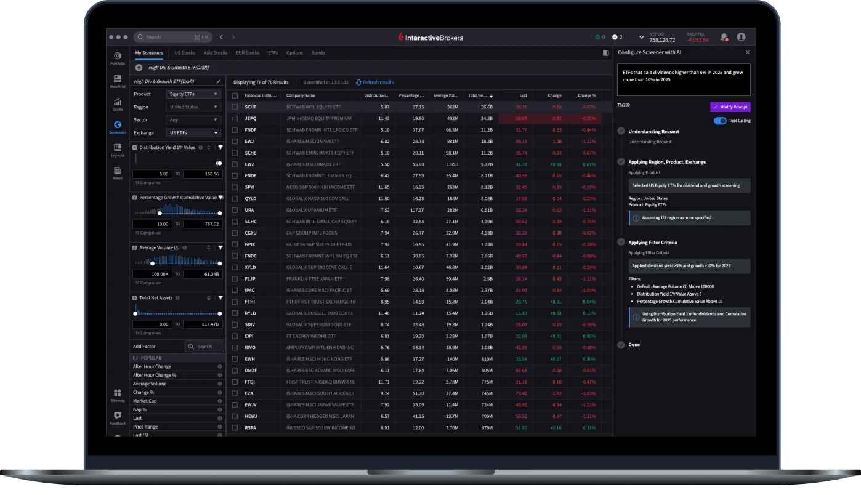Open the Watchlist sidebar icon

coord(118,79)
